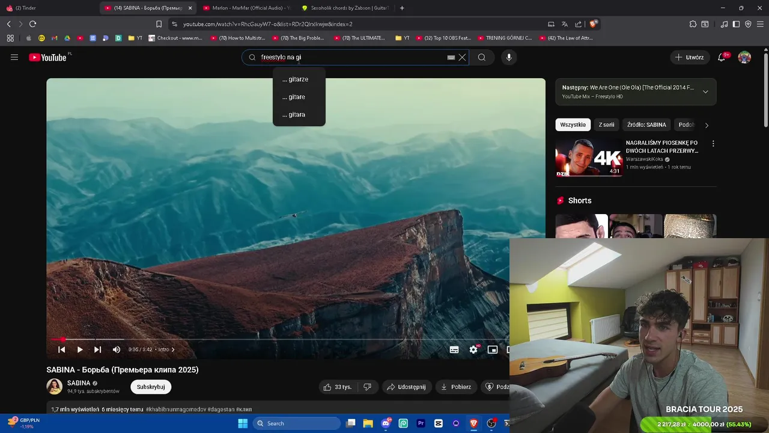The width and height of the screenshot is (769, 433).
Task: Open a new browser tab
Action: pos(402,8)
